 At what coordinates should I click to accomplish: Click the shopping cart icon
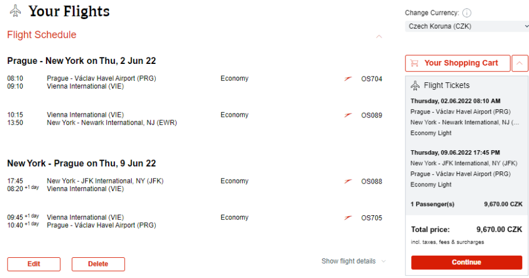click(414, 63)
